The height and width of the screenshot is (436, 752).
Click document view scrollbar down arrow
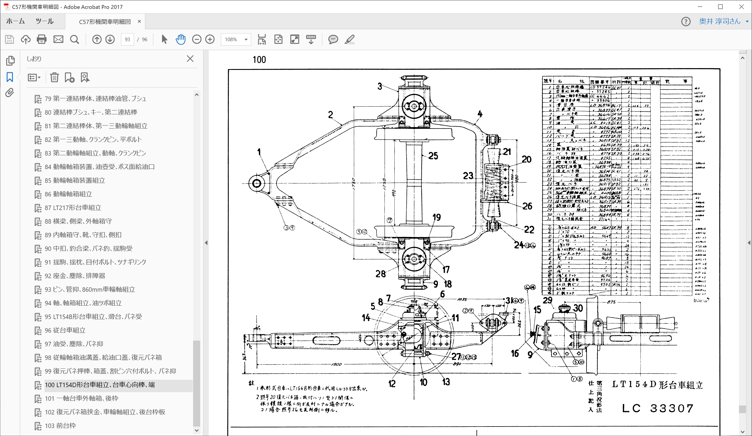(x=743, y=432)
